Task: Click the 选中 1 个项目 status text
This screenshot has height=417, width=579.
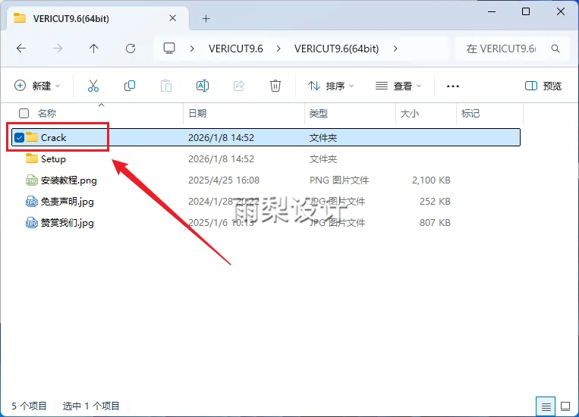Action: coord(91,406)
